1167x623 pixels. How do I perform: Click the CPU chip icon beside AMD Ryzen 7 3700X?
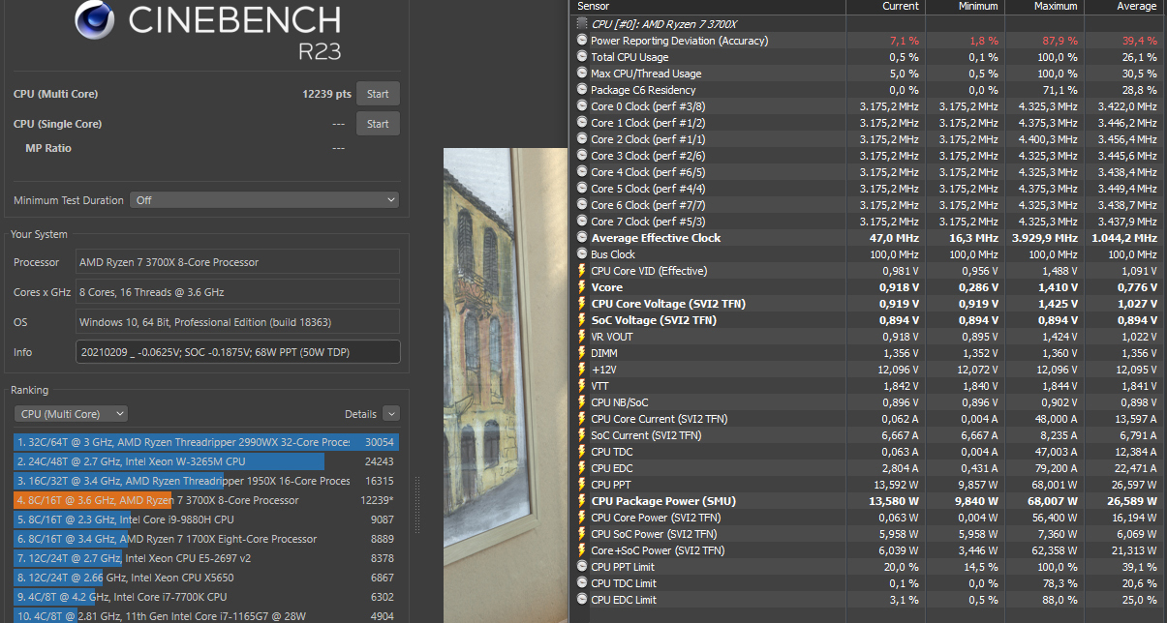pos(582,24)
